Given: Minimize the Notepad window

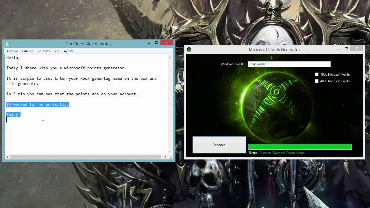Looking at the screenshot, I should click(x=149, y=43).
